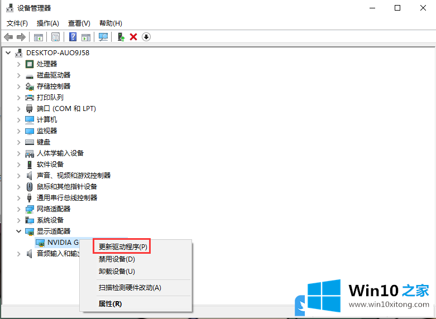Click the action pane toolbar icon
436x319 pixels.
click(86, 37)
